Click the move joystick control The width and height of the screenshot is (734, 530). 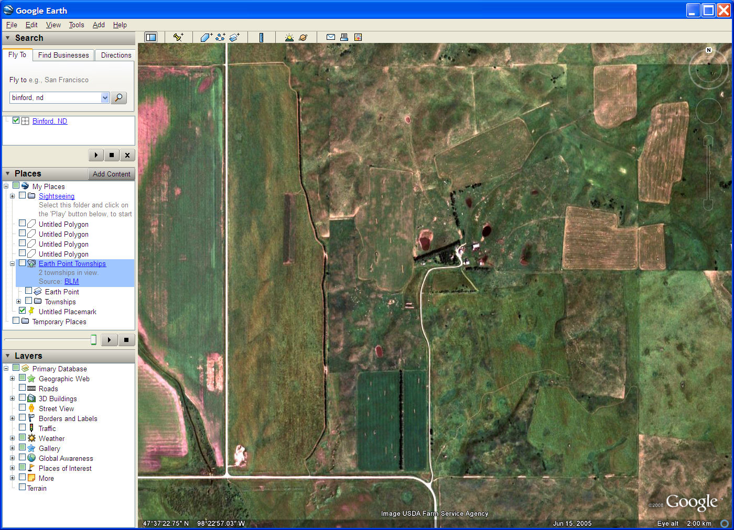[x=709, y=111]
